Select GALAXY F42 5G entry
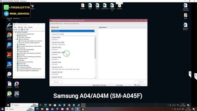197x111 pixels. point(57,77)
